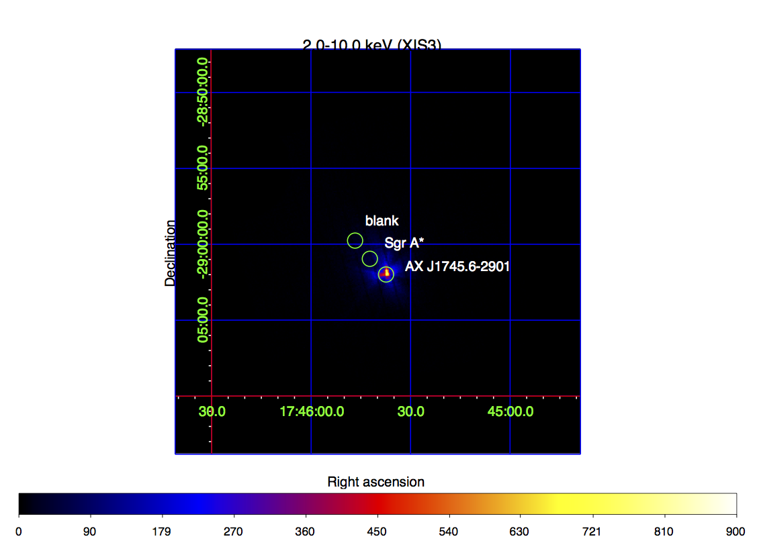Click the '17:46:00.0' RA tick label
Image resolution: width=757 pixels, height=555 pixels.
coord(312,411)
